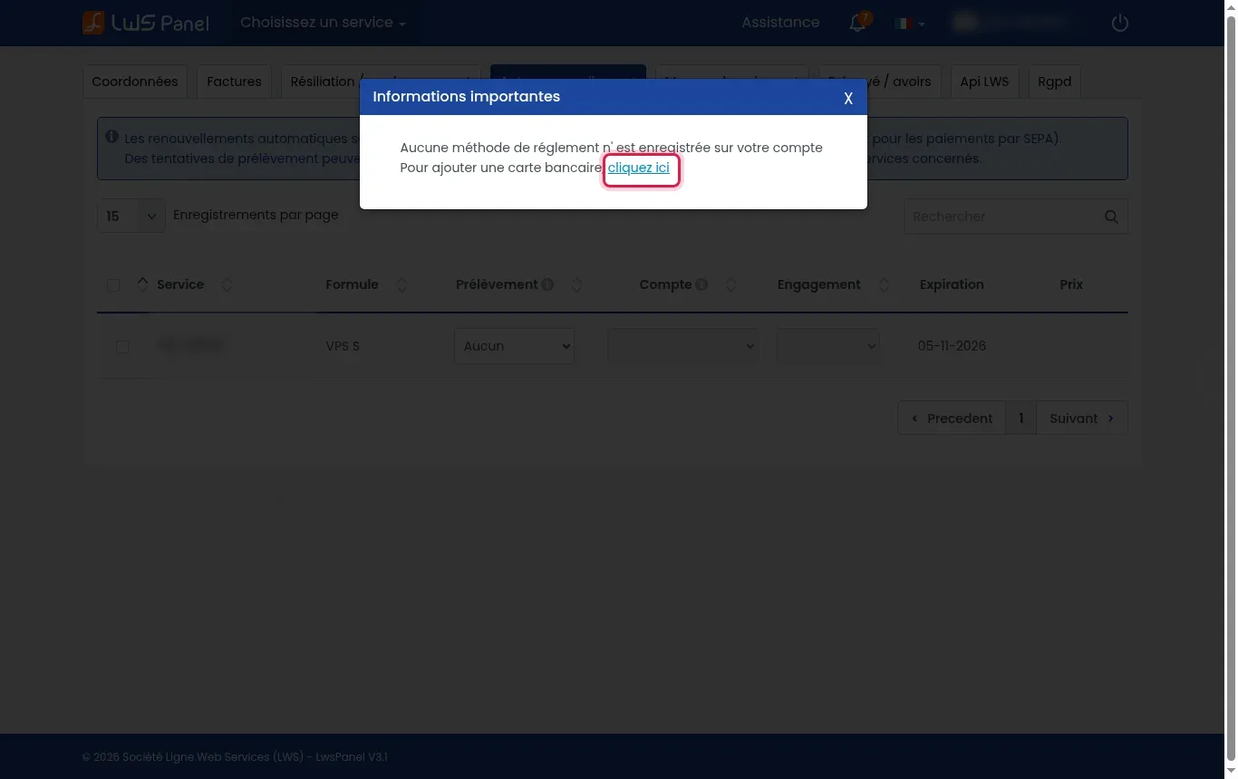Viewport: 1238px width, 779px height.
Task: Click the cliquez ici link
Action: pyautogui.click(x=639, y=168)
